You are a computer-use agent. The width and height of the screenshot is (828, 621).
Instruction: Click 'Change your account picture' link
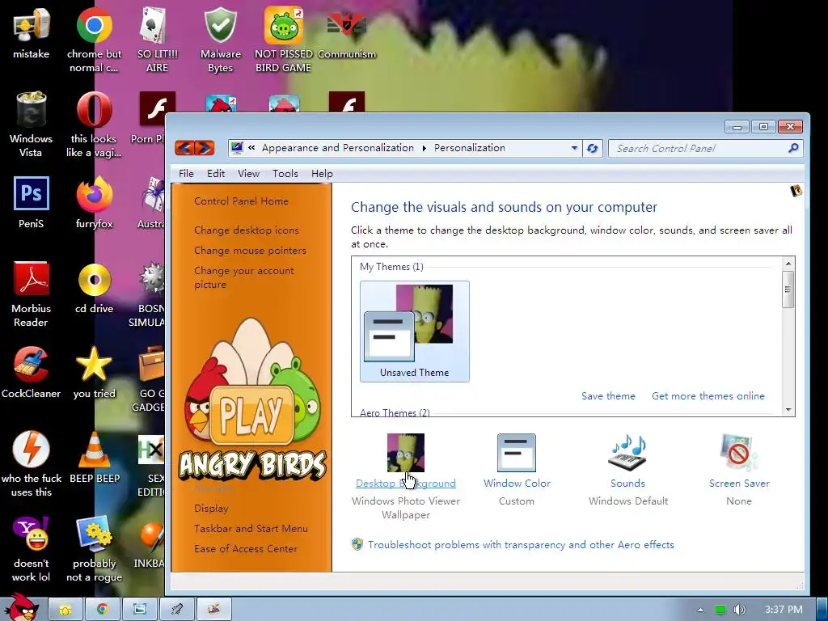coord(244,277)
